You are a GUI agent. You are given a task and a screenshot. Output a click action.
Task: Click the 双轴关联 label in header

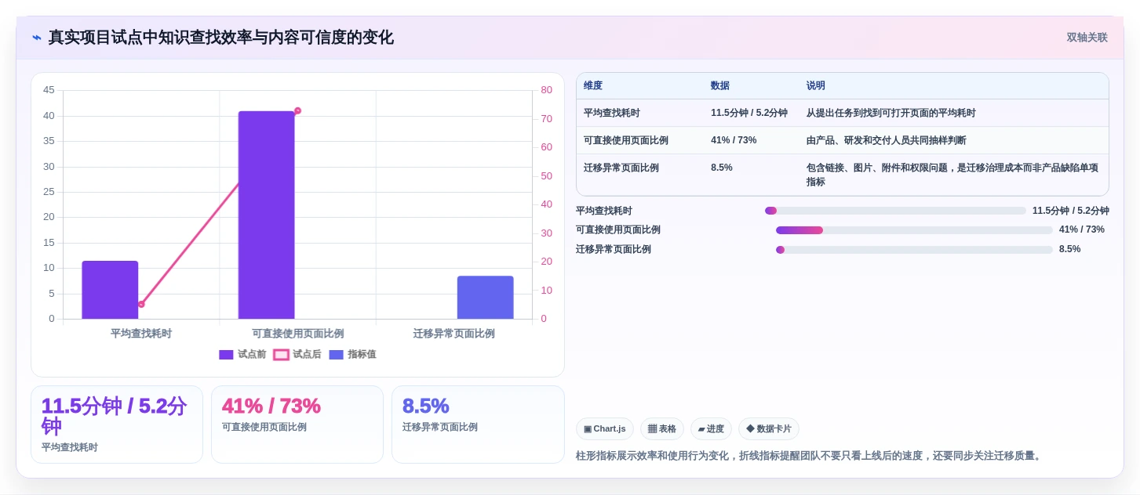[1087, 38]
